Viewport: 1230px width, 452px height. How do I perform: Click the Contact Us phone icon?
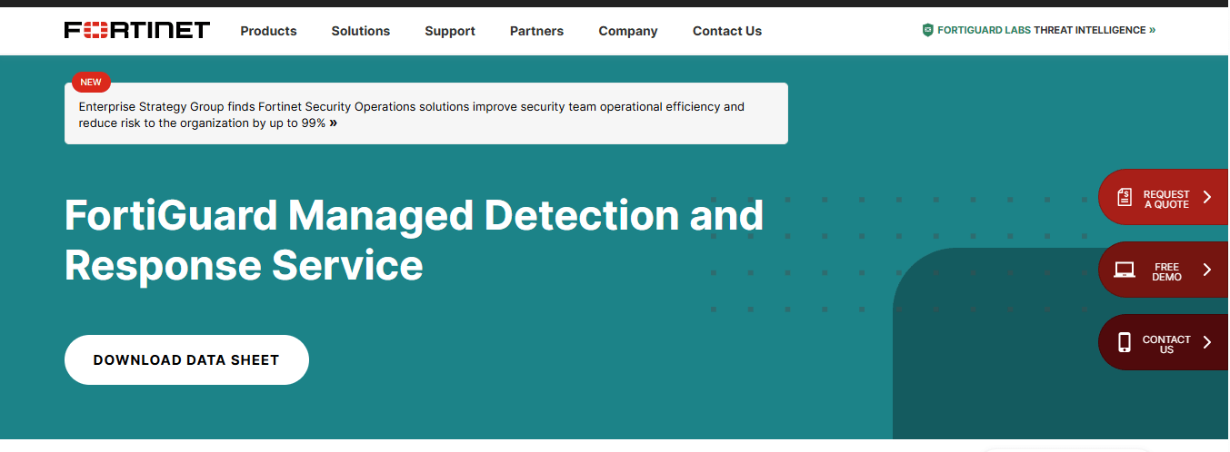1125,342
